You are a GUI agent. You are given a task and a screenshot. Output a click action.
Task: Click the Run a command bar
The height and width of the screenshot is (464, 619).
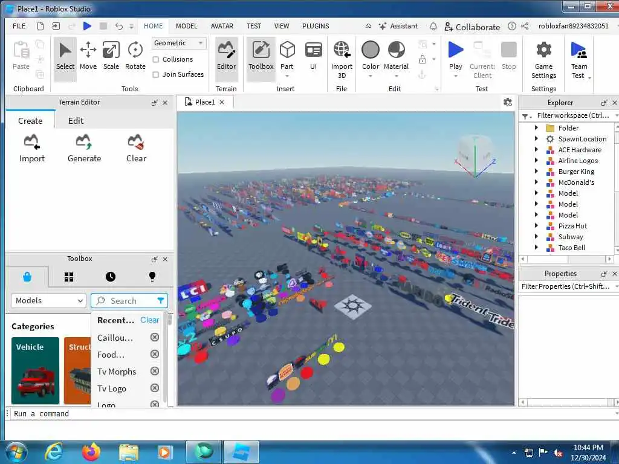click(312, 413)
